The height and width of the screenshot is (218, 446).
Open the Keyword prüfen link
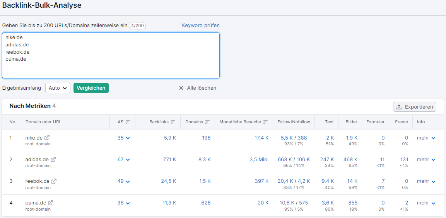coord(201,25)
